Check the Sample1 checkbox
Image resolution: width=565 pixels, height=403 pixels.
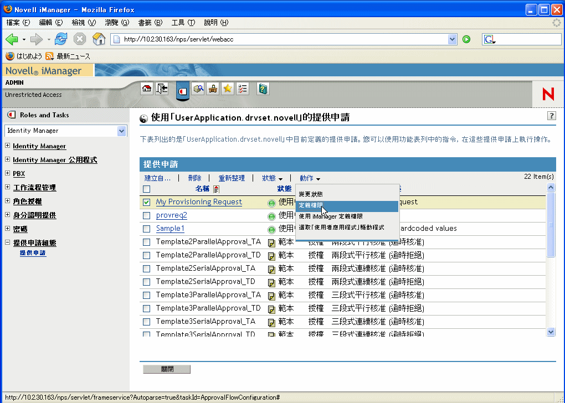point(146,229)
